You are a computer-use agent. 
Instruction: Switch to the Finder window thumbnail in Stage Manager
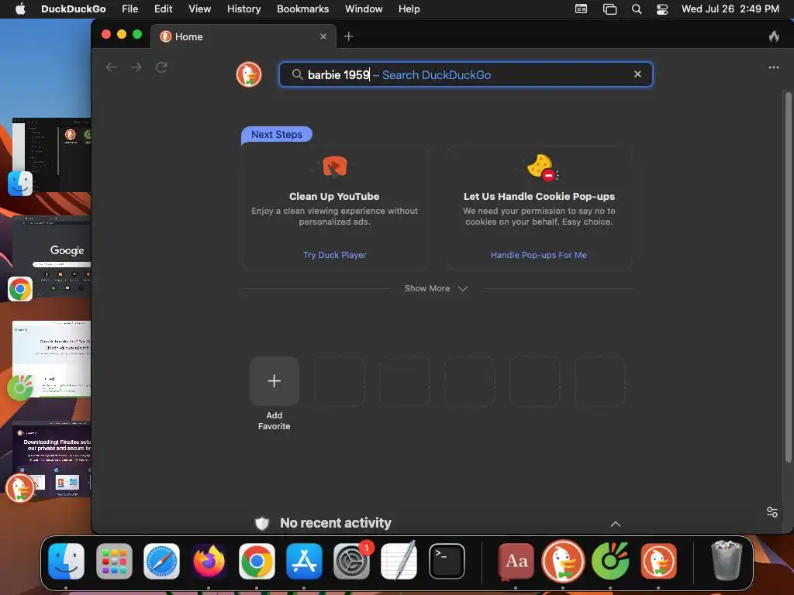52,154
